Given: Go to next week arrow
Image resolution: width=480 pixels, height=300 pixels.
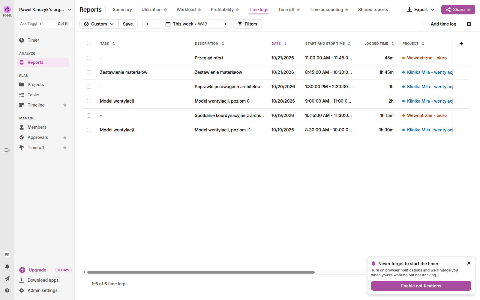Looking at the screenshot, I should (226, 24).
